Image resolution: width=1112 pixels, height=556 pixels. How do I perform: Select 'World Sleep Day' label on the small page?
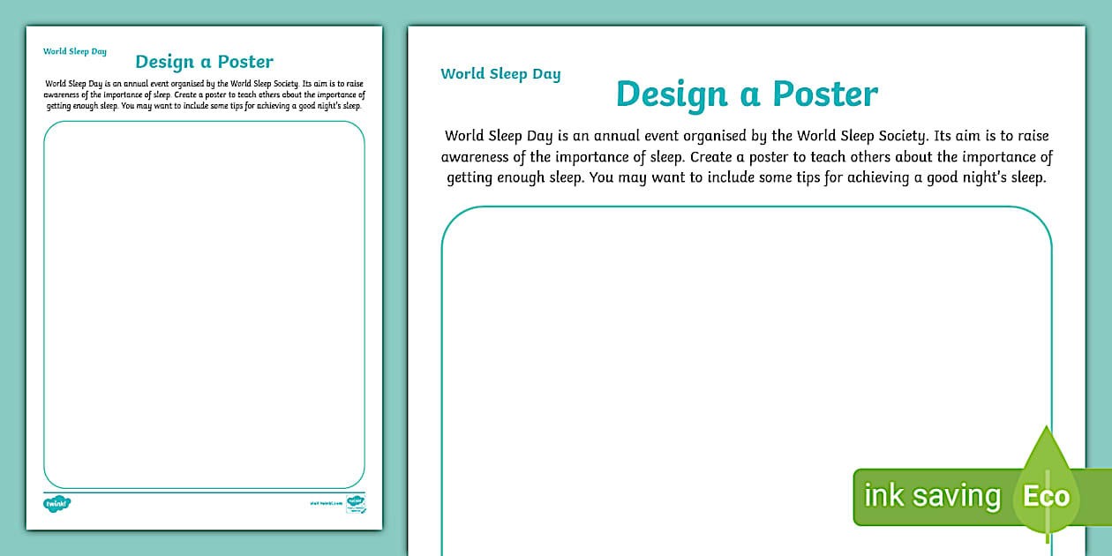[x=75, y=51]
